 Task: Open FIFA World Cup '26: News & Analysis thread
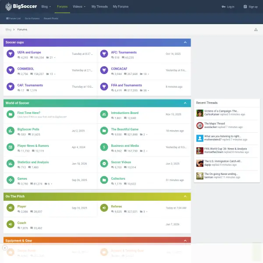click(225, 149)
